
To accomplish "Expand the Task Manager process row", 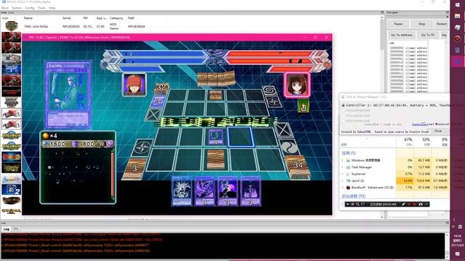I will coord(343,167).
